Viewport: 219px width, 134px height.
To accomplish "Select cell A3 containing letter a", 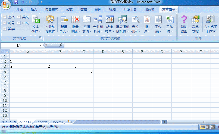I will pyautogui.click(x=28, y=66).
